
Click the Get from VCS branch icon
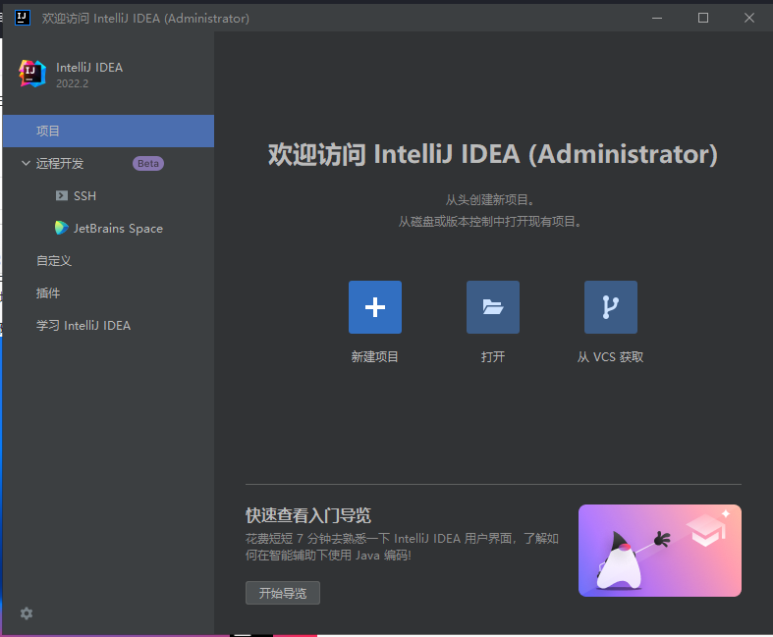[x=610, y=307]
